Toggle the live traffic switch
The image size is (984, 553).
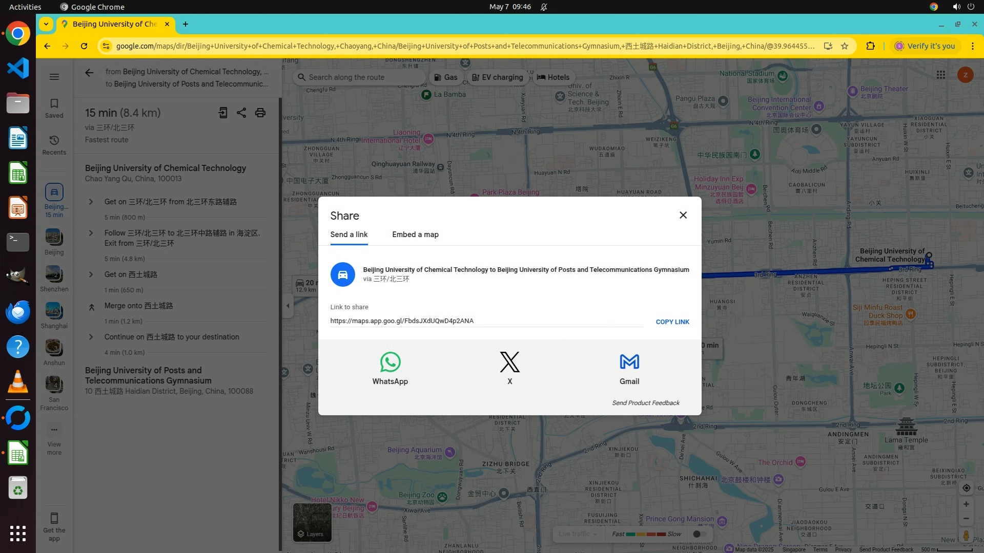[700, 534]
